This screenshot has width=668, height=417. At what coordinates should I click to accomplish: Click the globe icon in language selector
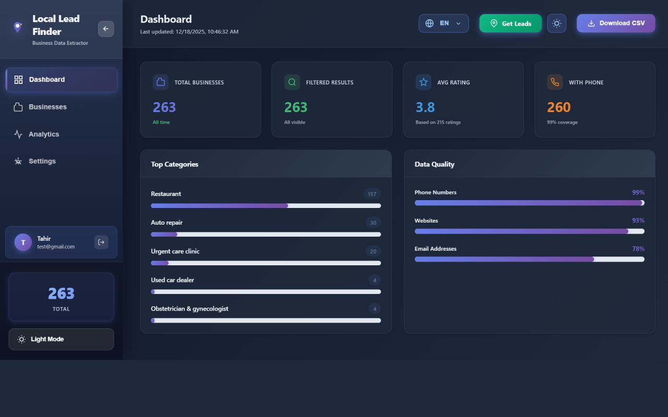pyautogui.click(x=430, y=23)
